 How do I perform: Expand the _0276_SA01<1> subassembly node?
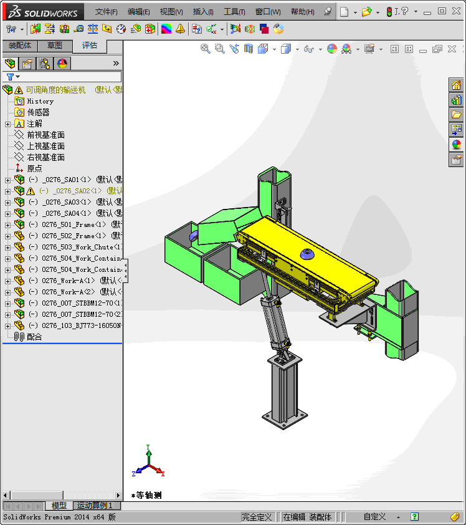pyautogui.click(x=7, y=180)
